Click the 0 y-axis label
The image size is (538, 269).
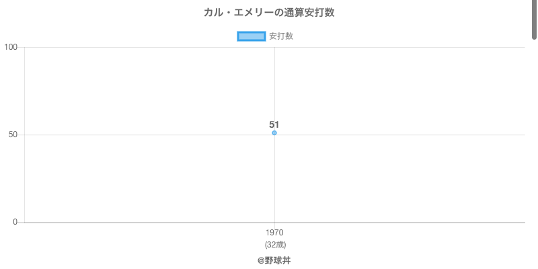tap(15, 222)
